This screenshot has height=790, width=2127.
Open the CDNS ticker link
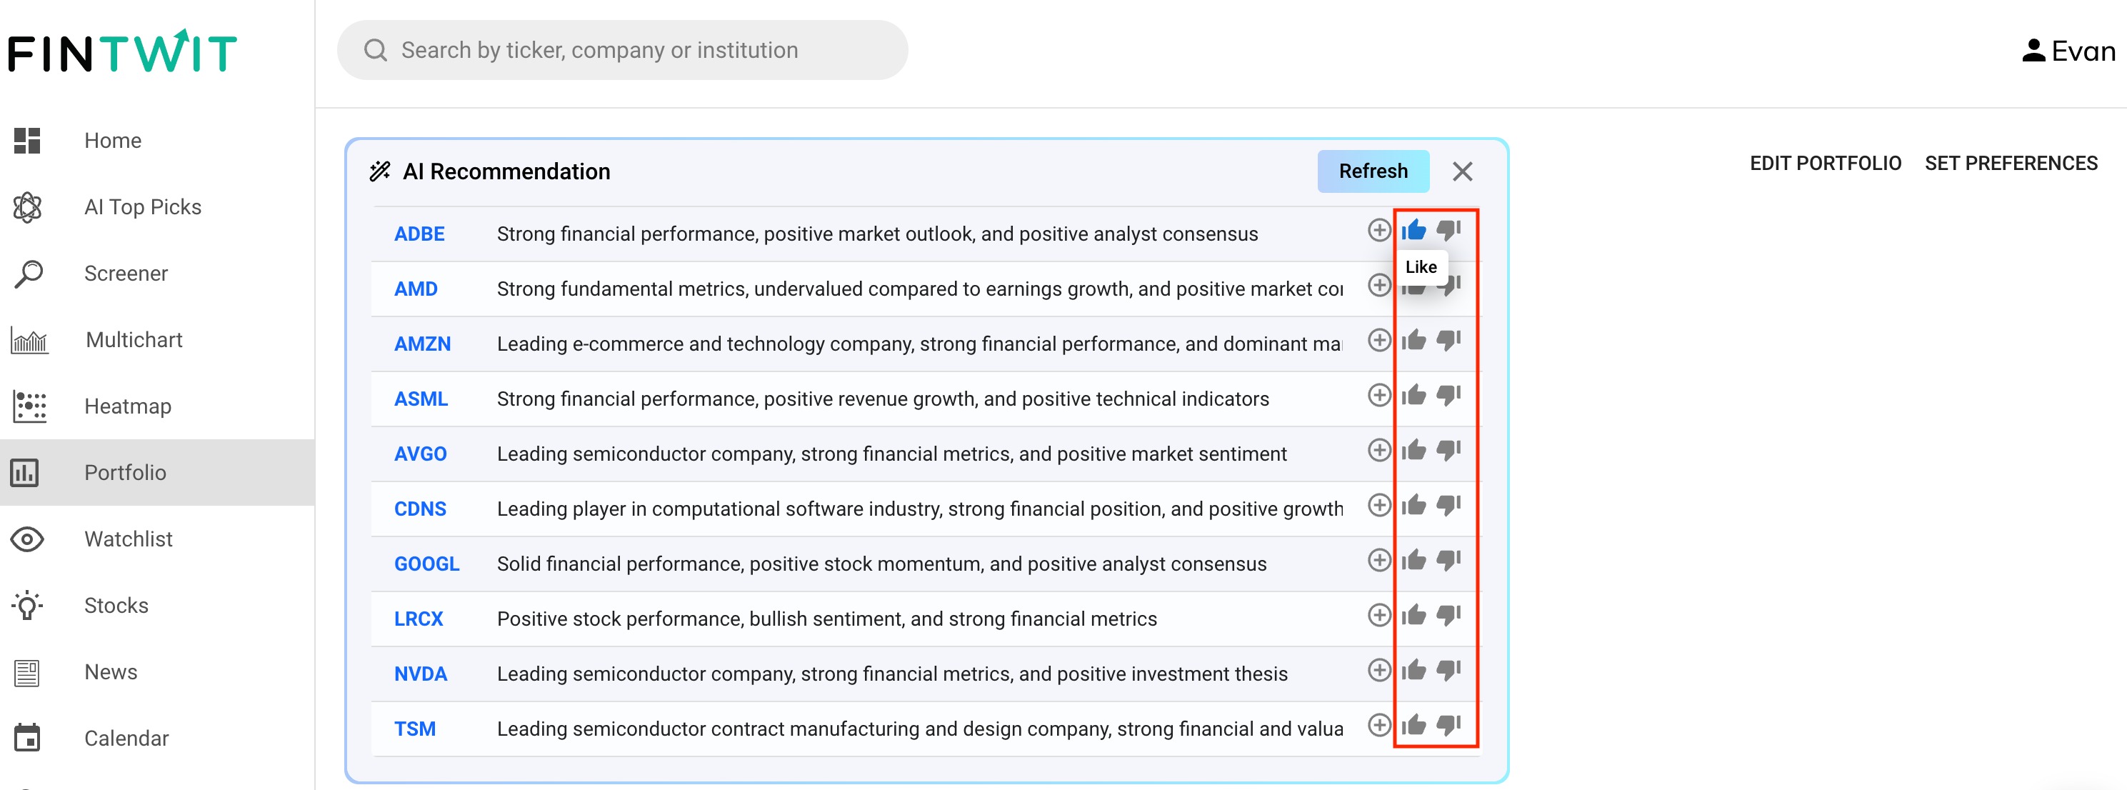tap(419, 509)
